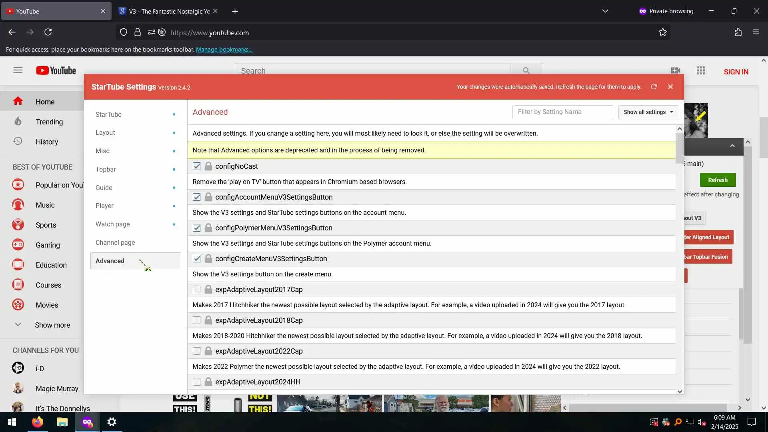This screenshot has width=768, height=432.
Task: Click the Filter by Setting Name field
Action: [562, 112]
